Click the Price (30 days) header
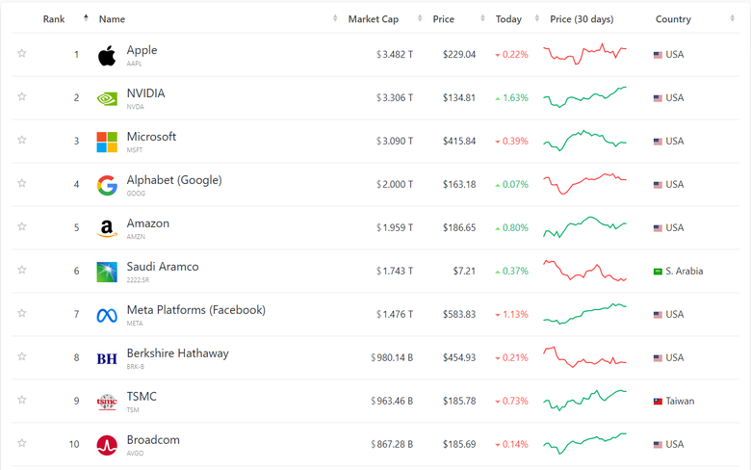The image size is (751, 470). point(582,19)
